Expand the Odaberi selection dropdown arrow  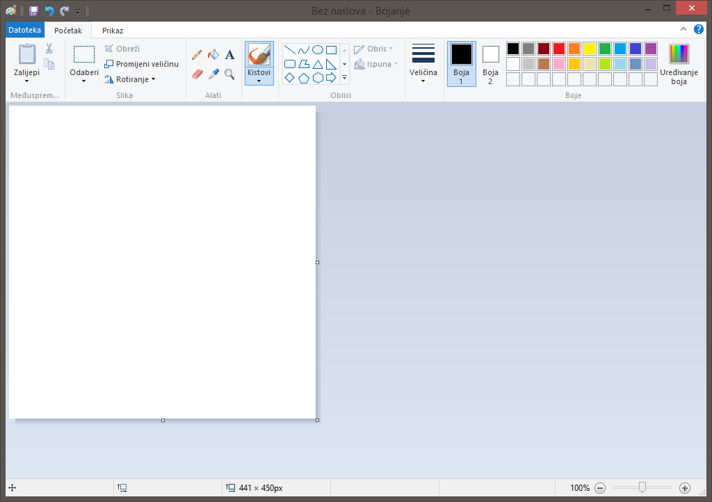(84, 81)
